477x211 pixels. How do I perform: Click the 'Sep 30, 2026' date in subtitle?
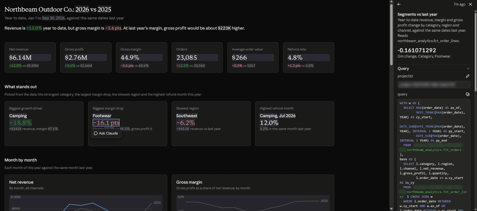click(x=53, y=18)
